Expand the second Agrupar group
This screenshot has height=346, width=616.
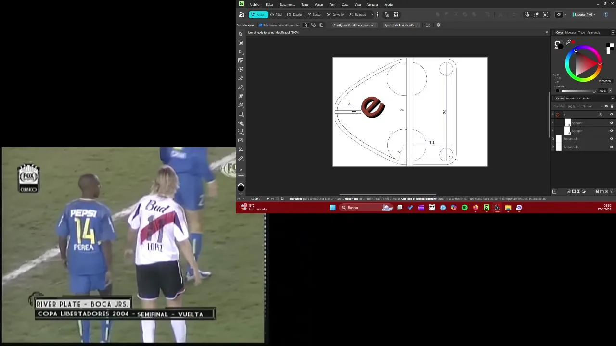click(x=552, y=131)
